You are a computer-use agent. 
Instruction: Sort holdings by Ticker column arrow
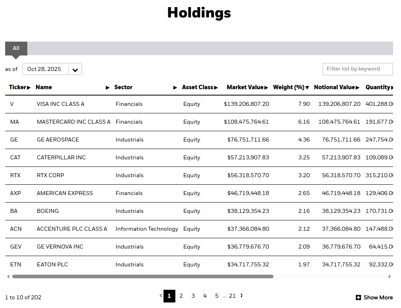[29, 88]
